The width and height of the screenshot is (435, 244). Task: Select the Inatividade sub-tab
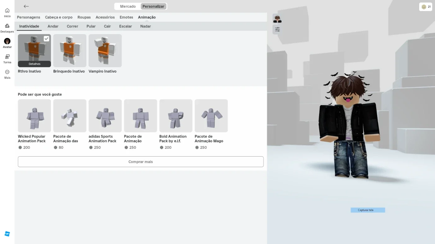(29, 26)
